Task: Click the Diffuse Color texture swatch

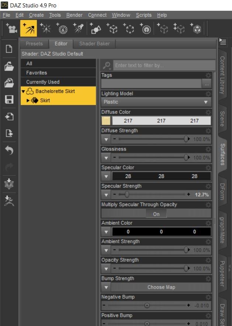Action: pyautogui.click(x=106, y=121)
